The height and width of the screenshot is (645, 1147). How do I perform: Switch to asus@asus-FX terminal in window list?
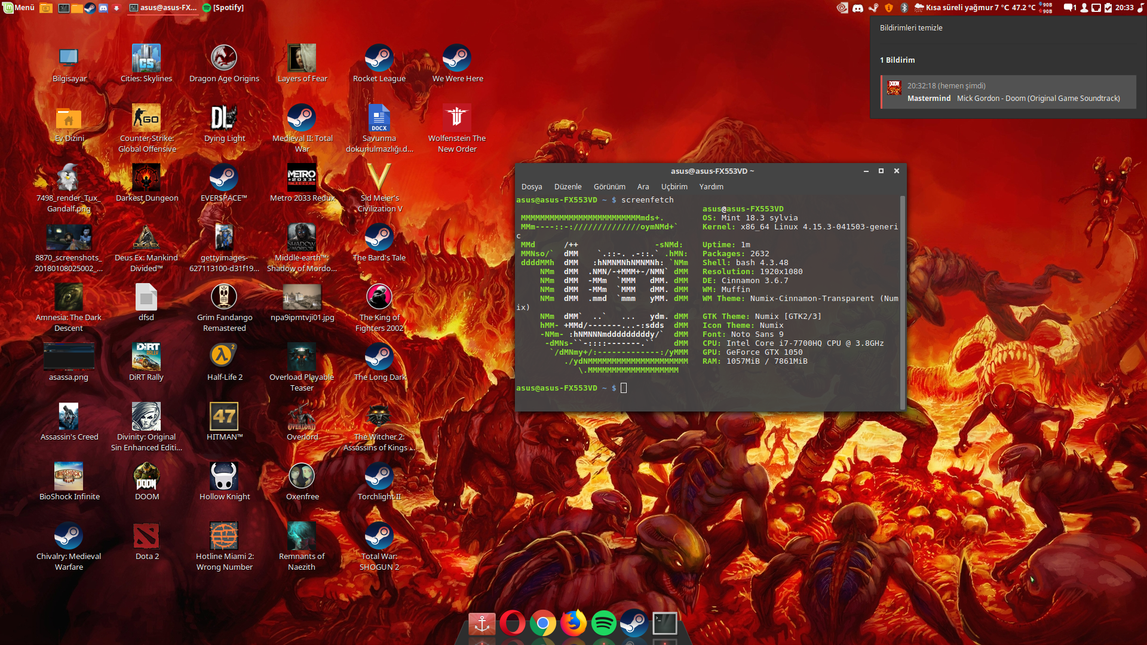click(163, 8)
